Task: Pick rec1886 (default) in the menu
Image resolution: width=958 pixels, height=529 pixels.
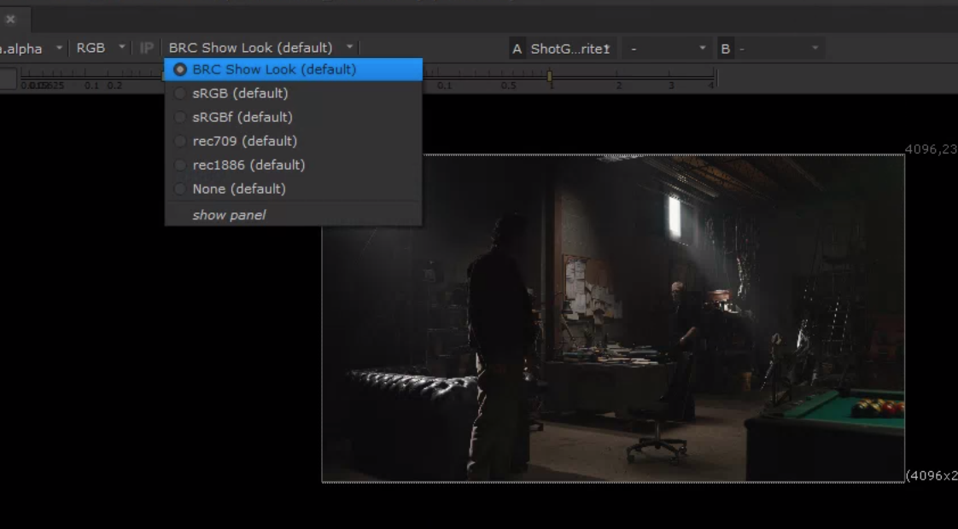Action: (248, 165)
